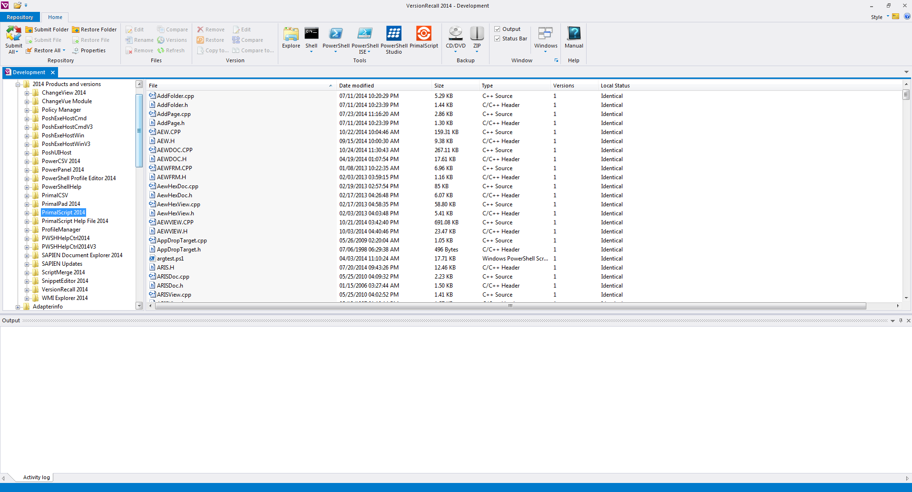Launch PowerShell ISE
Screen dimensions: 912x492
365,40
